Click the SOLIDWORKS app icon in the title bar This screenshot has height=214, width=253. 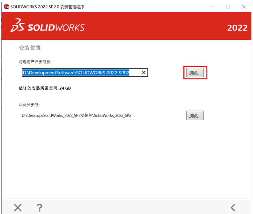point(7,7)
